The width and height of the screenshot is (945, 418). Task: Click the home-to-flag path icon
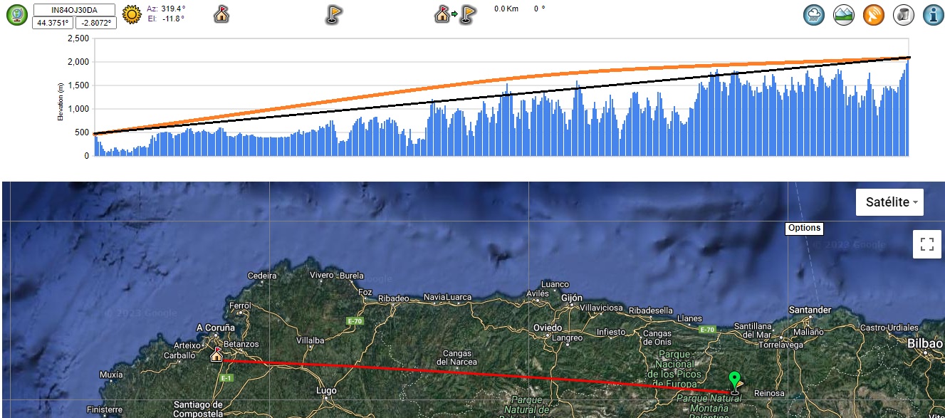coord(456,14)
